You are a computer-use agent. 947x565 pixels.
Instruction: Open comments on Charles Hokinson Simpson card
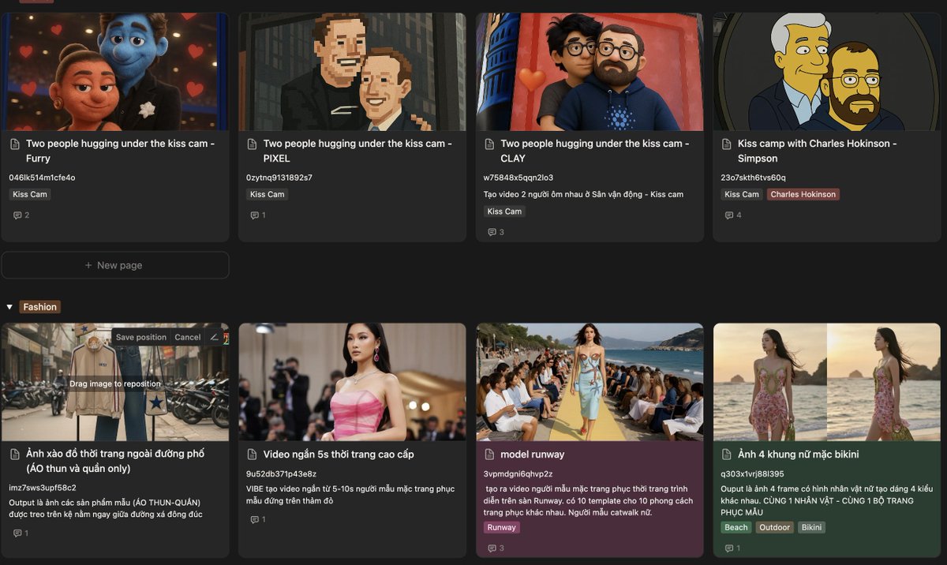[x=733, y=215]
